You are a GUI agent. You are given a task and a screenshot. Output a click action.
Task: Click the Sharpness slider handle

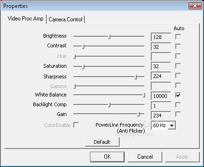(x=136, y=77)
